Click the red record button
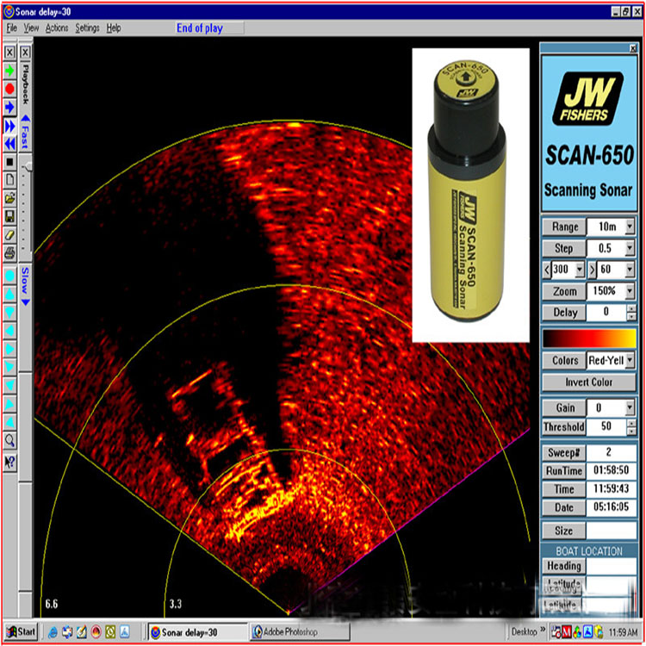The height and width of the screenshot is (646, 646). pyautogui.click(x=9, y=88)
